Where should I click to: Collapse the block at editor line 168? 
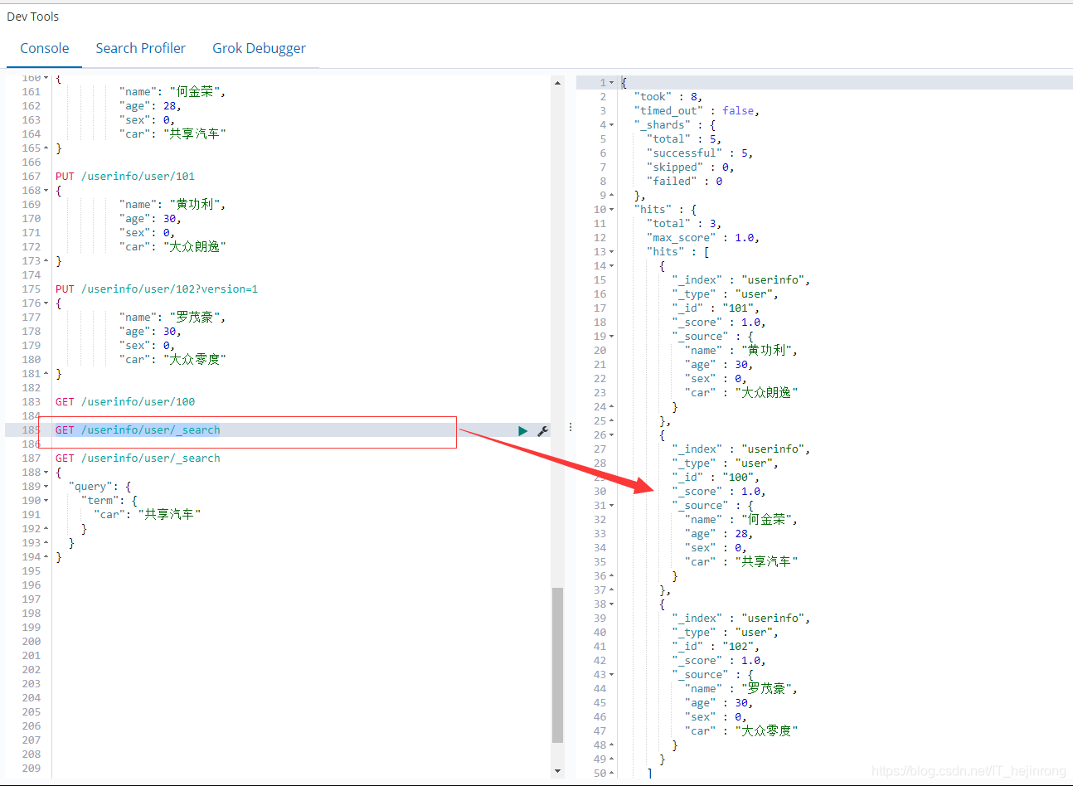(x=46, y=191)
